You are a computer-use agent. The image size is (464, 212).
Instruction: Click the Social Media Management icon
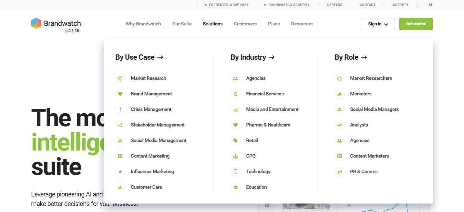(120, 141)
